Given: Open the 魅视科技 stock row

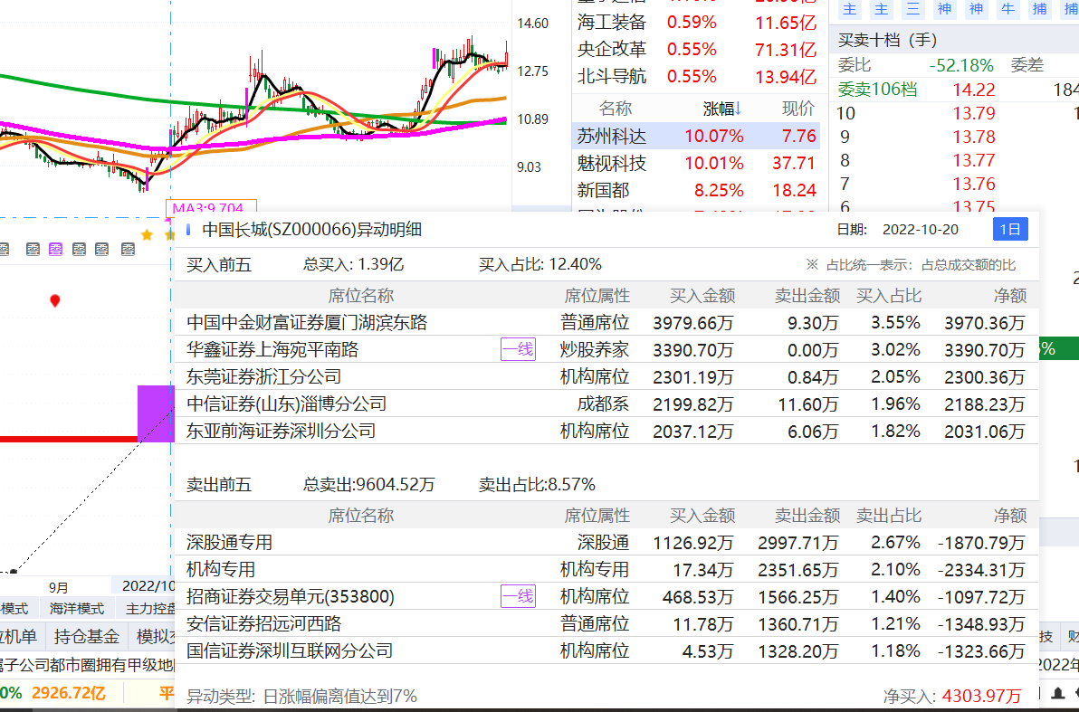Looking at the screenshot, I should coord(696,163).
